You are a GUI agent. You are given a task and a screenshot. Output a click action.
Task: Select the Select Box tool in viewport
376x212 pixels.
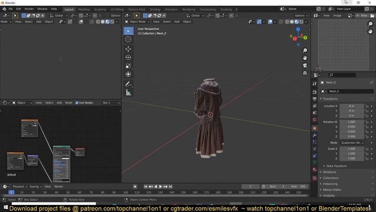click(129, 31)
